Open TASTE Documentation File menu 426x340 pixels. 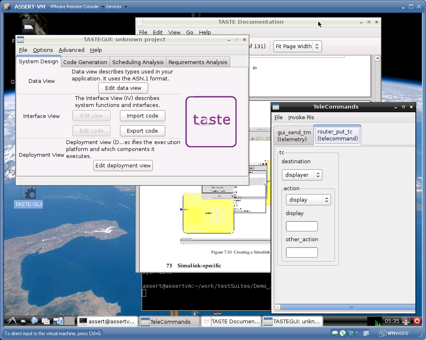(143, 32)
